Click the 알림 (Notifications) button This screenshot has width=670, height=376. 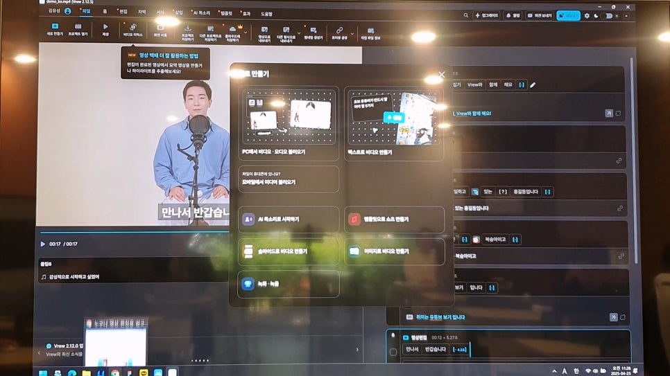[x=513, y=15]
